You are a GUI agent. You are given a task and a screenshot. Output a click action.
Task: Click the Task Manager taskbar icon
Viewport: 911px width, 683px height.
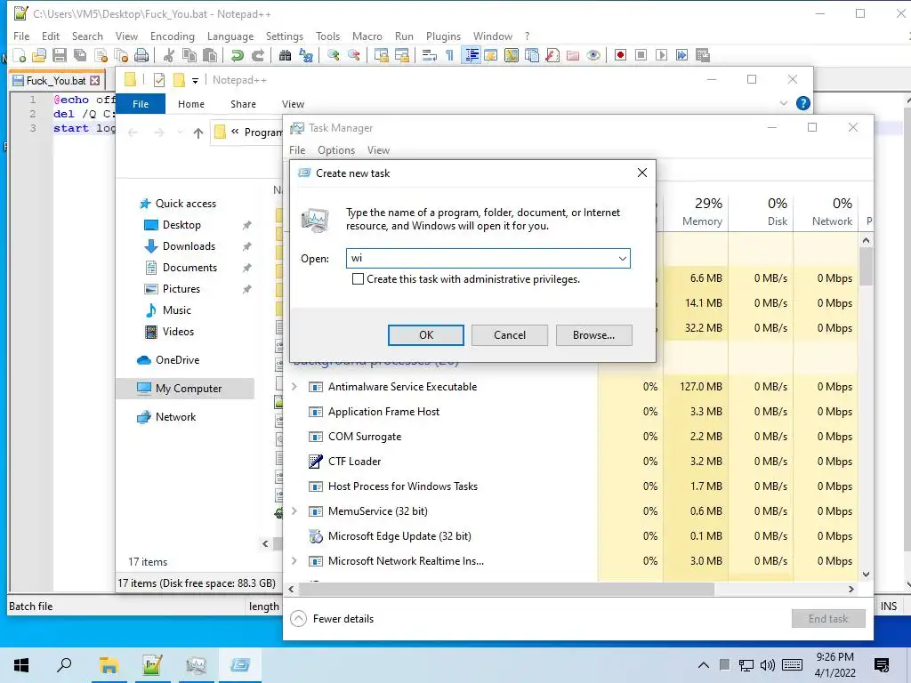tap(196, 665)
